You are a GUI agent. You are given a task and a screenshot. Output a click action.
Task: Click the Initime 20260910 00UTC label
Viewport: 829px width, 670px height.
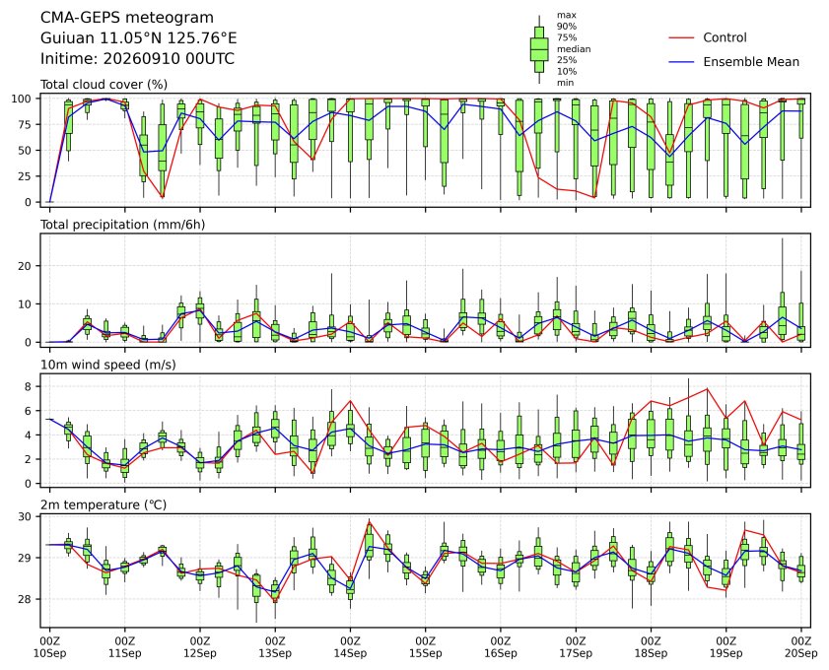tap(137, 58)
